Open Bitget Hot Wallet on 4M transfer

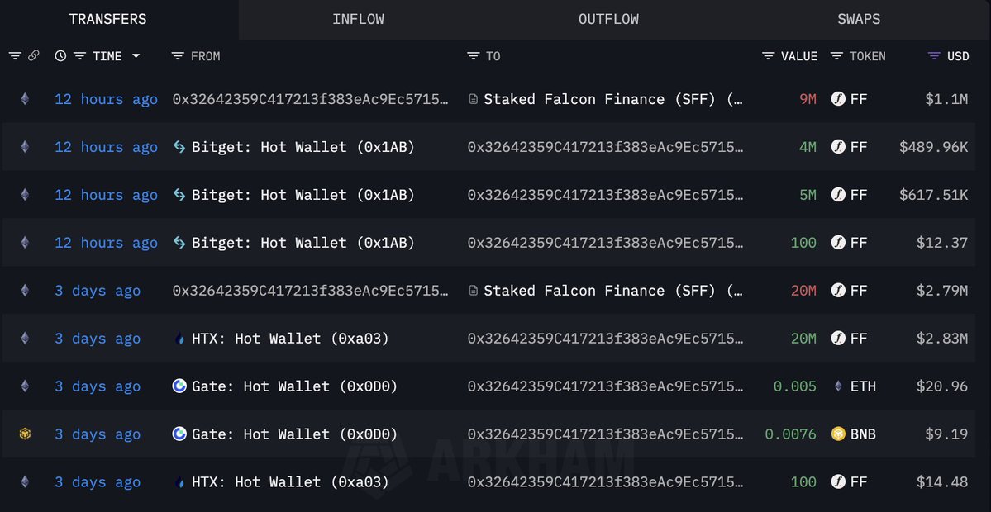303,147
